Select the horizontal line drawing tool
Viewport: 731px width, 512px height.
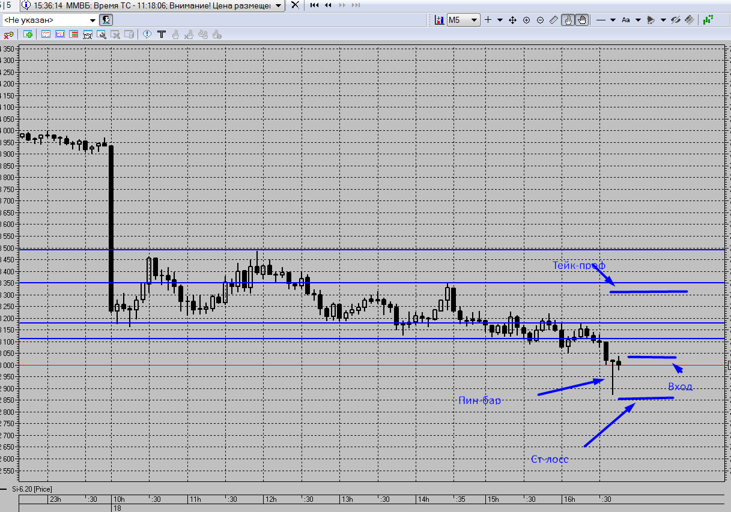click(x=601, y=20)
